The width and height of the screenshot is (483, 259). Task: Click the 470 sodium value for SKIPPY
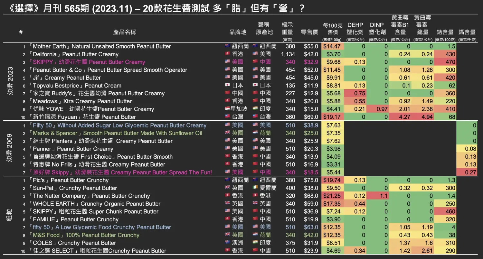click(x=445, y=62)
